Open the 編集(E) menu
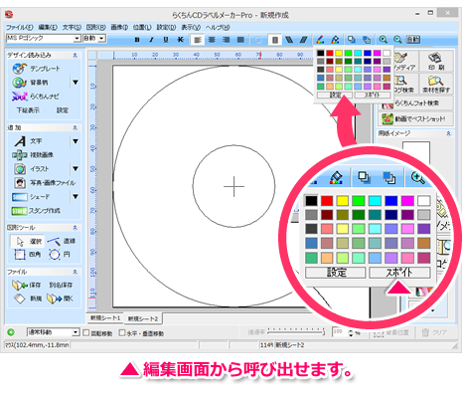 [x=48, y=27]
